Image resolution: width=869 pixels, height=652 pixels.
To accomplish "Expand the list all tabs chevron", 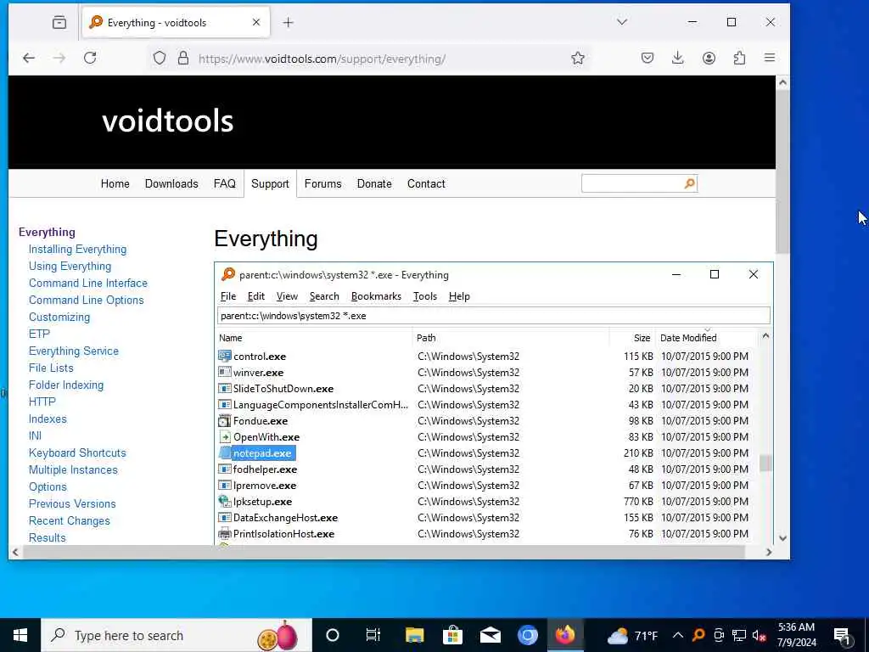I will (622, 22).
